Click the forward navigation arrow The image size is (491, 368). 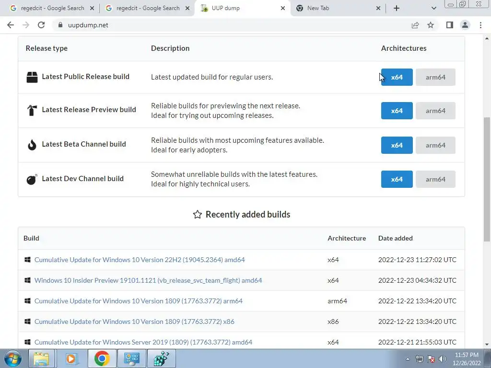[x=26, y=25]
